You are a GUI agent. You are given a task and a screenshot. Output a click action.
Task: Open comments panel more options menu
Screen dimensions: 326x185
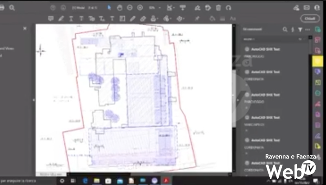click(x=308, y=29)
